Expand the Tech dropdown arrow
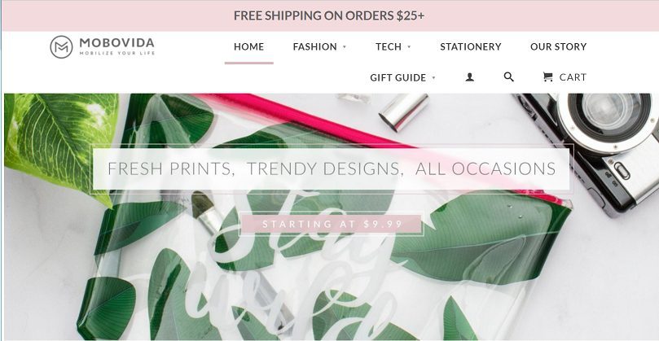 [x=409, y=47]
